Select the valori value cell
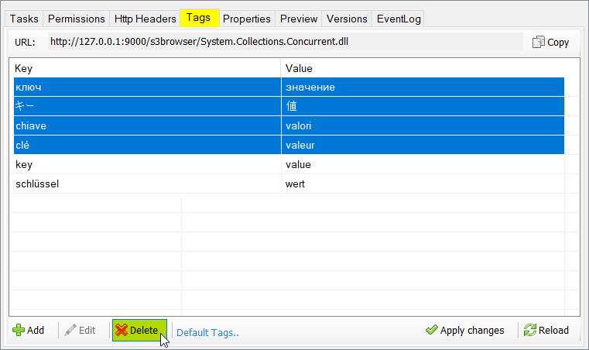 pos(423,125)
